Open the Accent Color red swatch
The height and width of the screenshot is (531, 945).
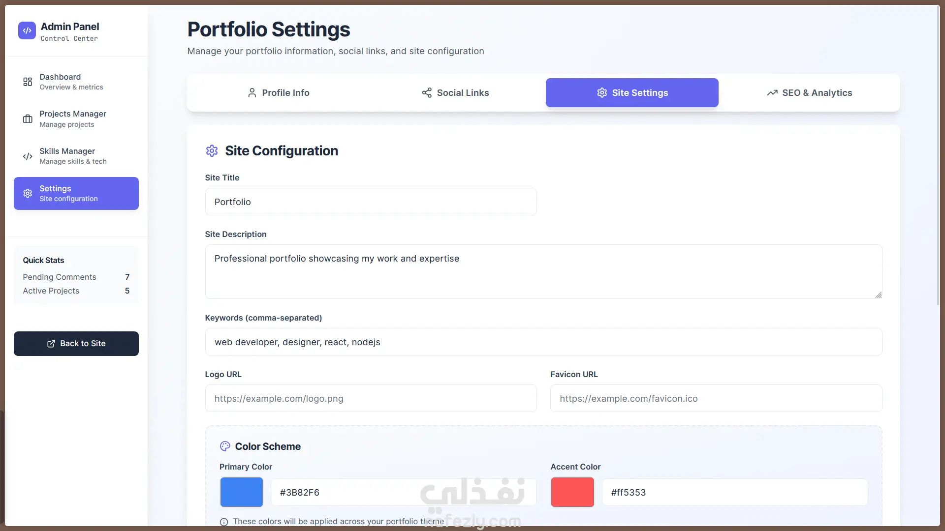click(x=572, y=492)
